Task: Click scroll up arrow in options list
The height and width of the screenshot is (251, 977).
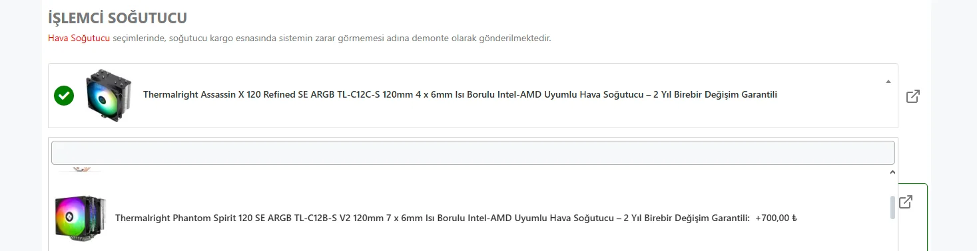Action: 892,173
